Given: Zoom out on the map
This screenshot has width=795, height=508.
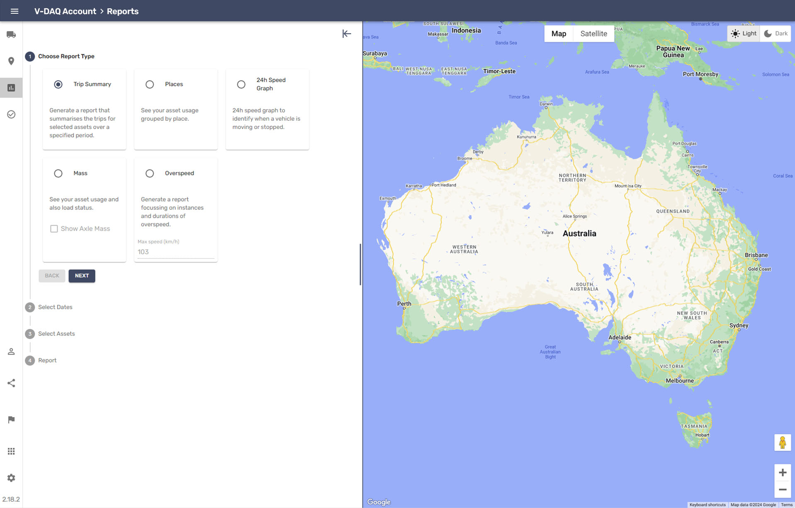Looking at the screenshot, I should (783, 489).
